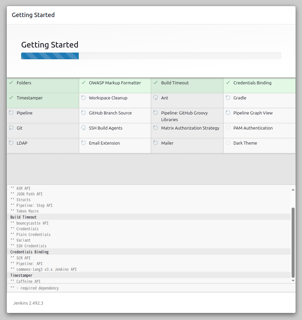Click the Timestamper installed checkmark
302x320 pixels.
tap(11, 98)
